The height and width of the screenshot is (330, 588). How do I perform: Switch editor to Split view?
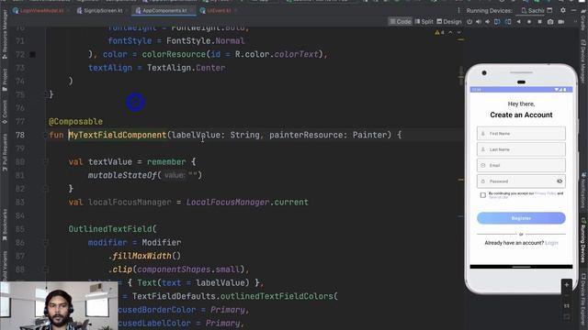[424, 22]
